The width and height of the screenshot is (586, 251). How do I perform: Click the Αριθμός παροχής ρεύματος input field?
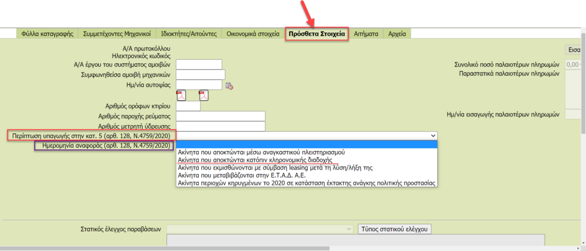220,116
